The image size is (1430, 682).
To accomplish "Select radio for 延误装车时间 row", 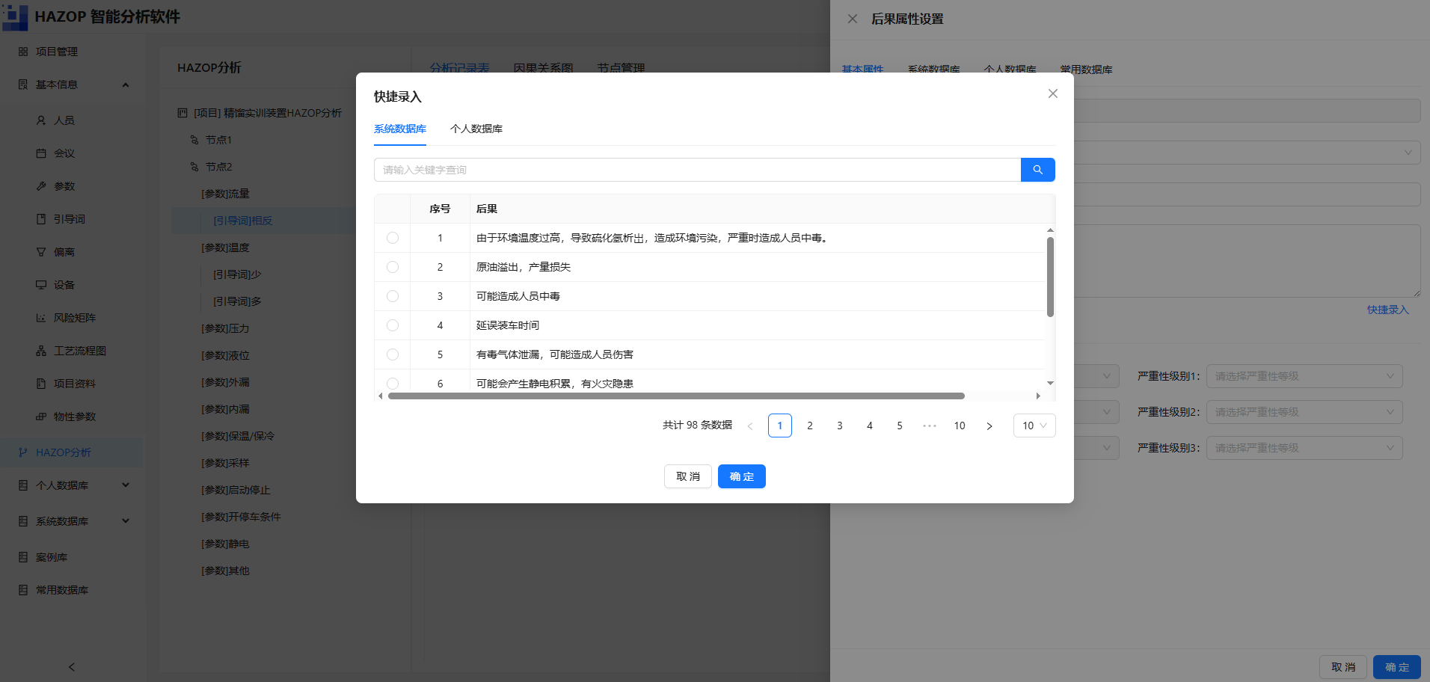I will [393, 325].
